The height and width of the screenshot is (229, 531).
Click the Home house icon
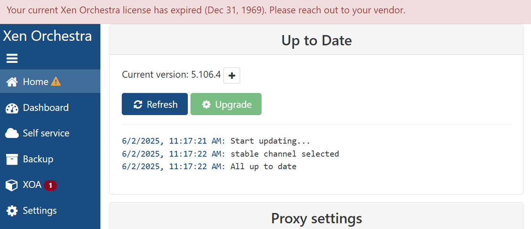click(12, 82)
